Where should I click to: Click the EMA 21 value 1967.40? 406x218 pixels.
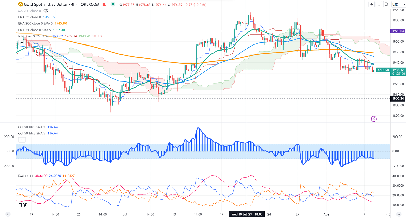pyautogui.click(x=59, y=30)
